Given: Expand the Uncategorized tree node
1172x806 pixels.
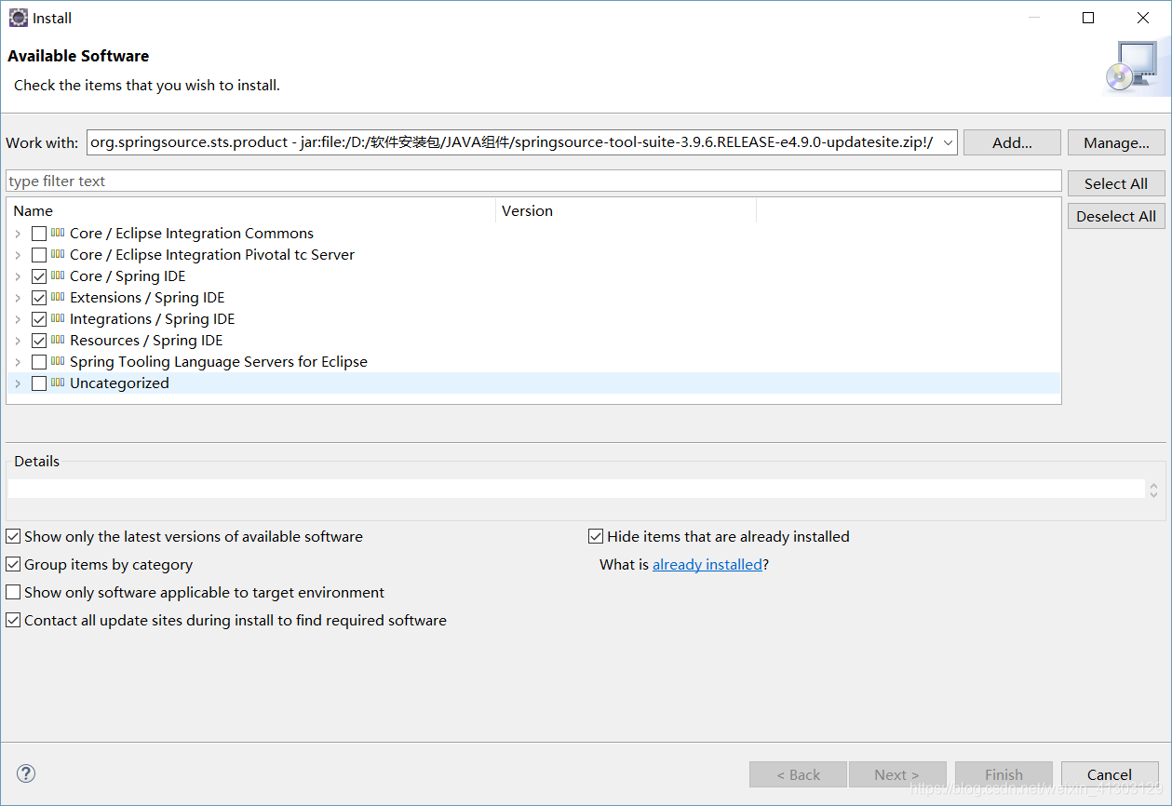Looking at the screenshot, I should [x=18, y=383].
